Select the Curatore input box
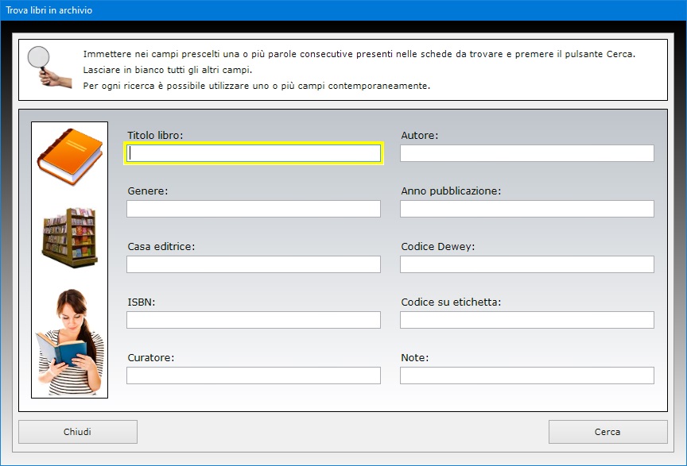The image size is (687, 466). (x=254, y=375)
